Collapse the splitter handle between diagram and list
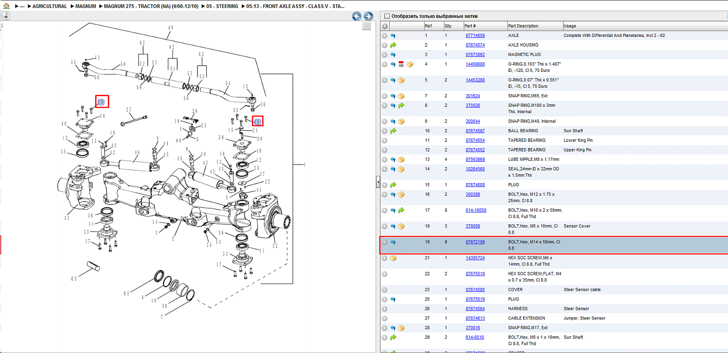Image resolution: width=728 pixels, height=353 pixels. tap(378, 182)
